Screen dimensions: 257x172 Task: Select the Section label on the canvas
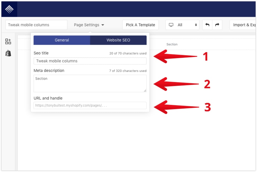pyautogui.click(x=172, y=44)
